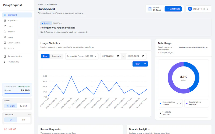Click the Users people icon
Viewport: 215px width, 134px height.
(5, 37)
